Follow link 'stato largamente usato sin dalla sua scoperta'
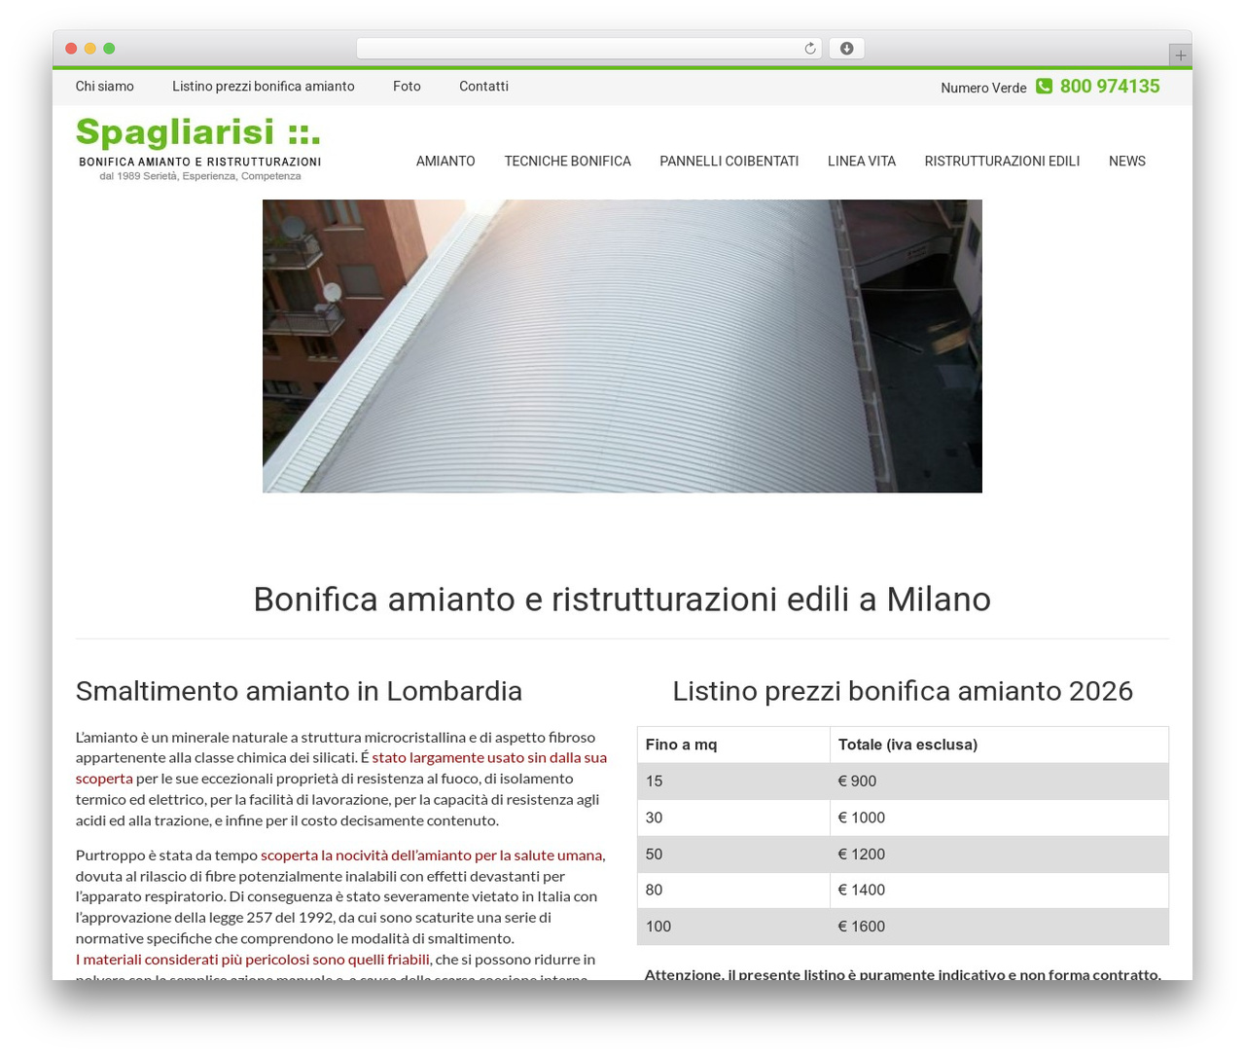The width and height of the screenshot is (1245, 1055). click(x=489, y=757)
